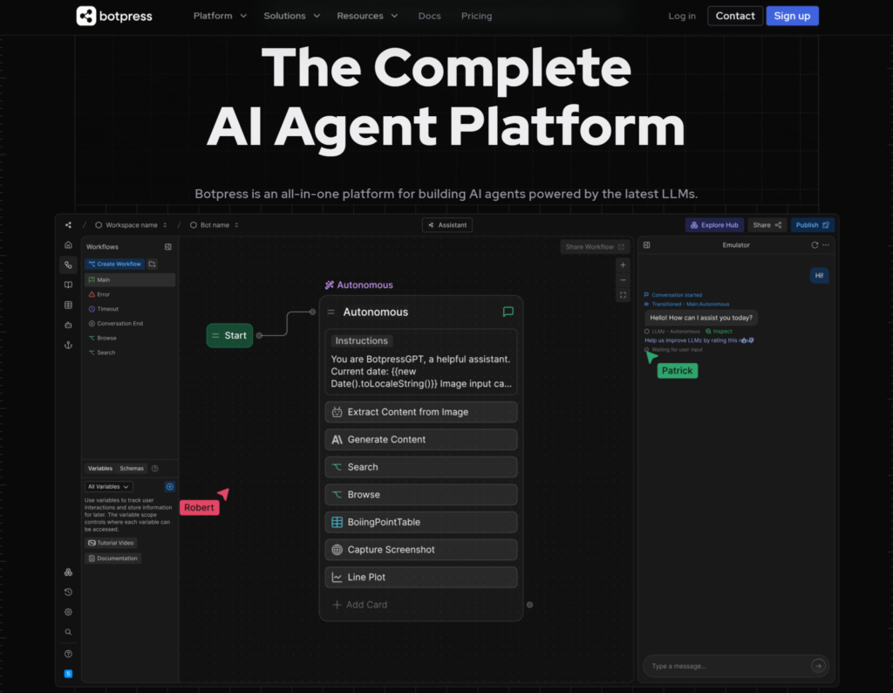Open the Home icon in the studio sidebar
Viewport: 893px width, 693px height.
pos(68,245)
